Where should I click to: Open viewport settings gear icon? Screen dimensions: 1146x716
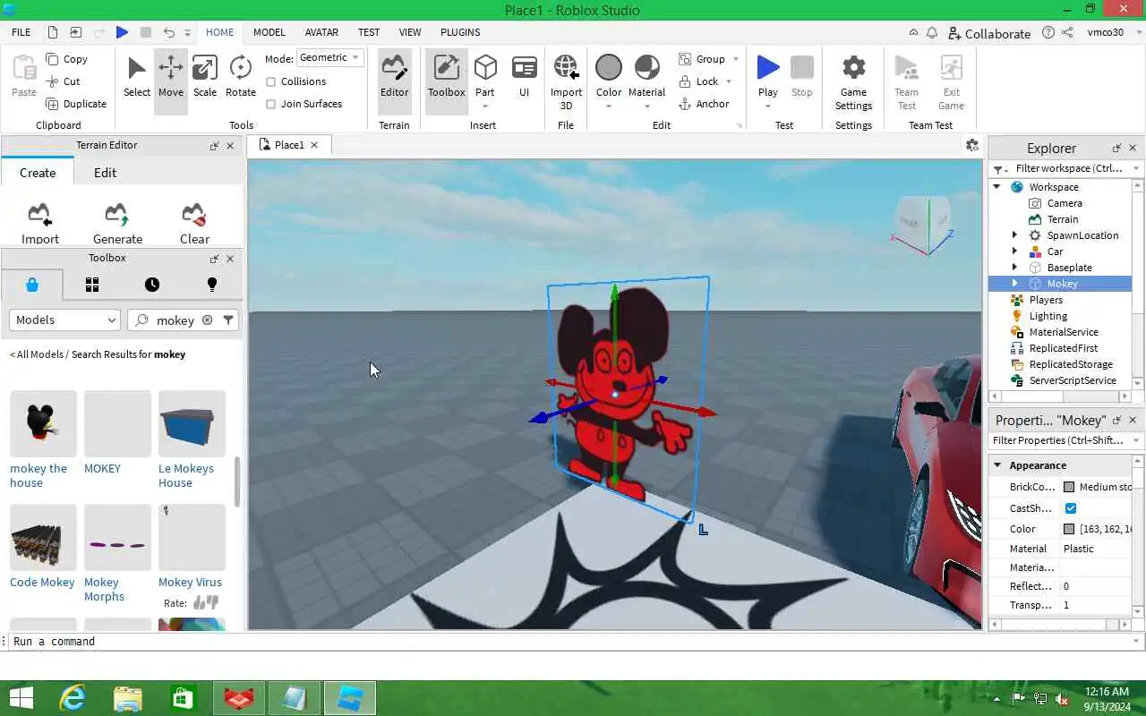[971, 145]
